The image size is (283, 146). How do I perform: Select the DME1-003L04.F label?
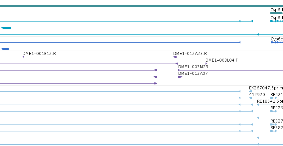tap(221, 60)
